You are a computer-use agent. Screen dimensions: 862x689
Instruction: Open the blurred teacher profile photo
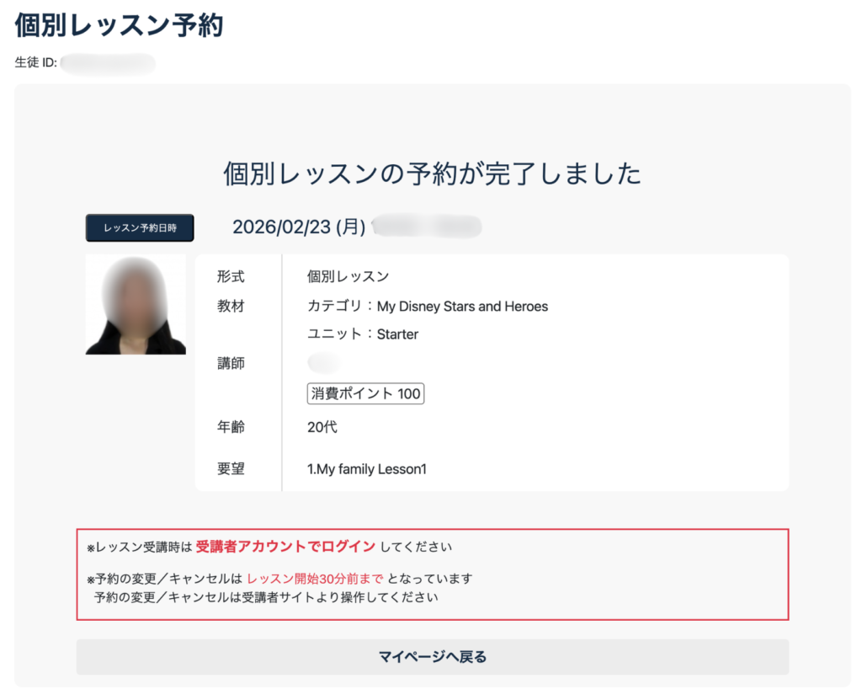[x=136, y=305]
